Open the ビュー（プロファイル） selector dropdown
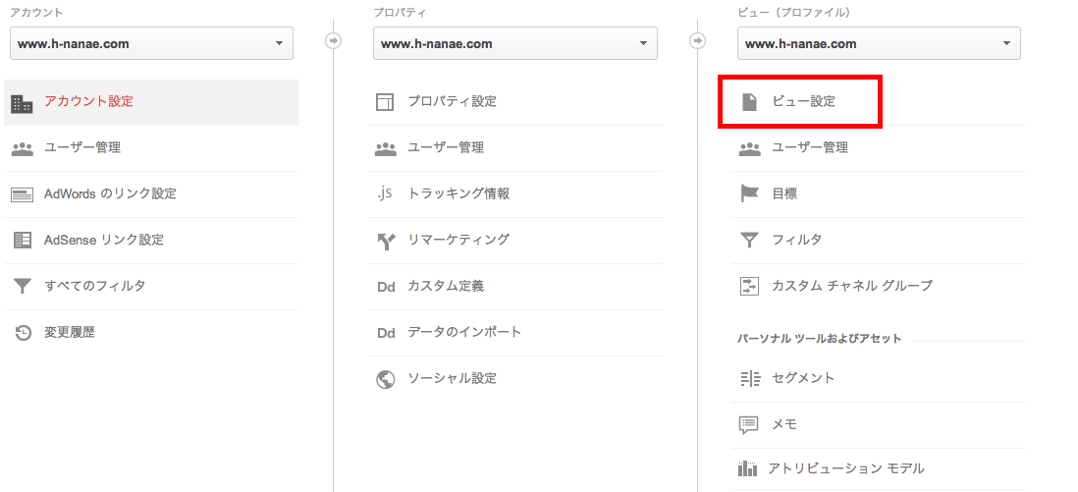This screenshot has width=1078, height=492. point(880,43)
